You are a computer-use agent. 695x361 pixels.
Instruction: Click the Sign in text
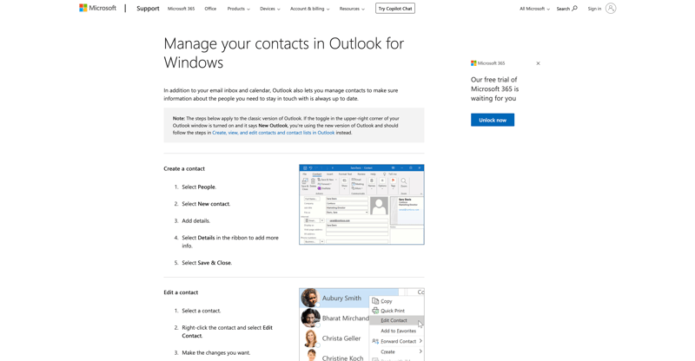[594, 9]
